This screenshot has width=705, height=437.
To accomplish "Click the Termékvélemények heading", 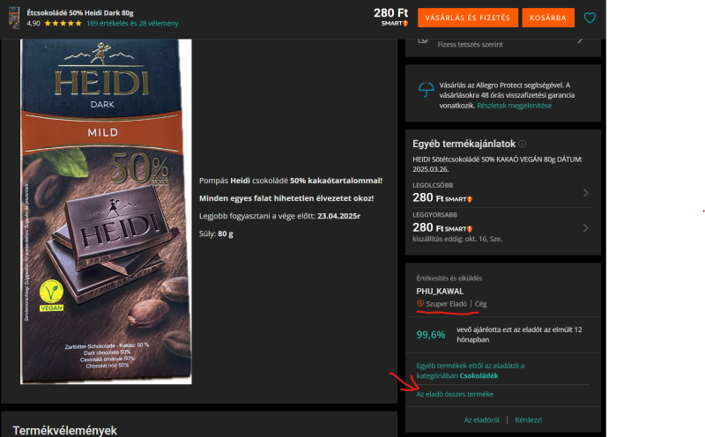I will pyautogui.click(x=64, y=430).
